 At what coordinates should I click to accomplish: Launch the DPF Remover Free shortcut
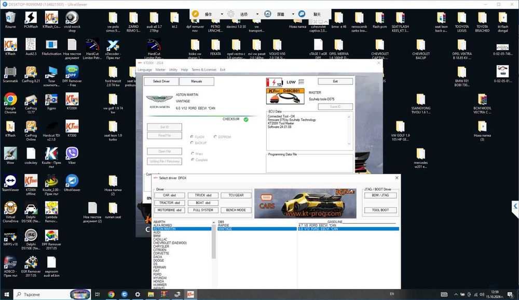click(x=72, y=76)
